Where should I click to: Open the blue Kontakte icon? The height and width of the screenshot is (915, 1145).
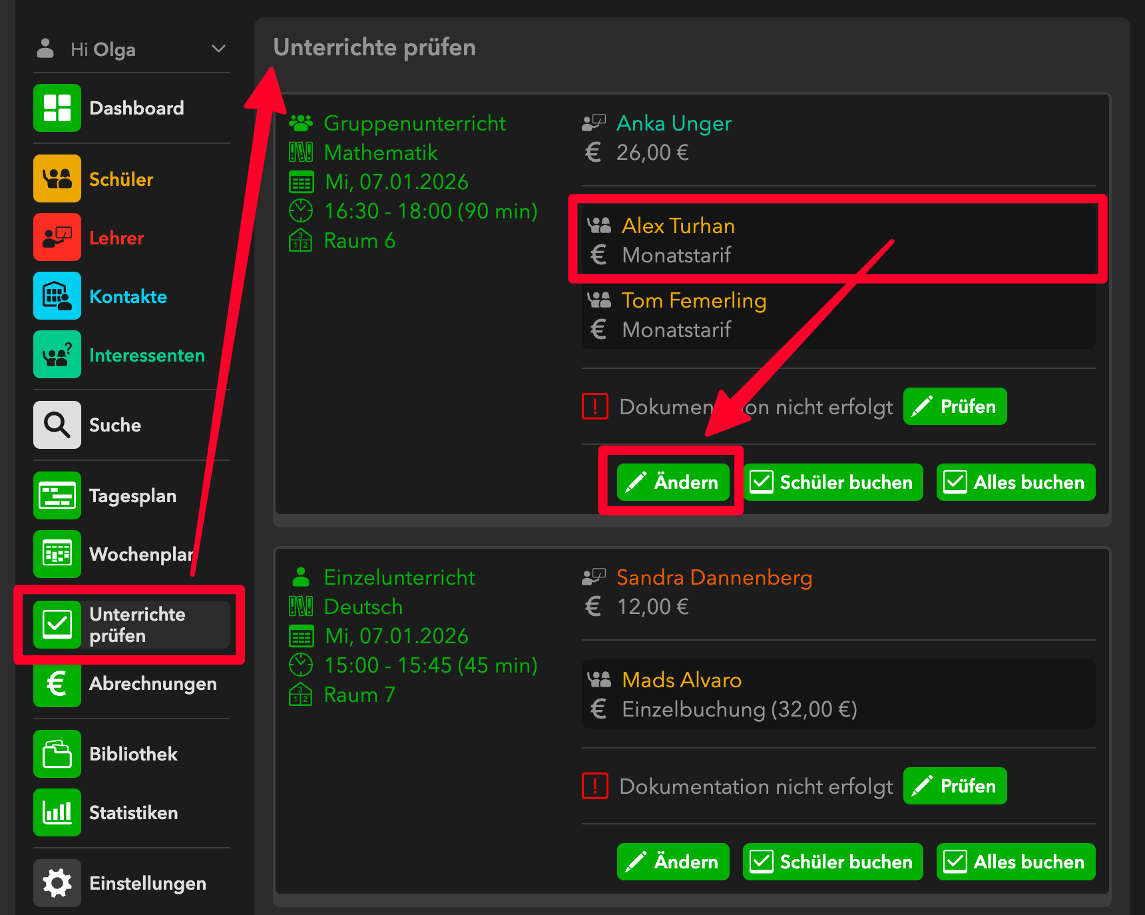click(57, 296)
